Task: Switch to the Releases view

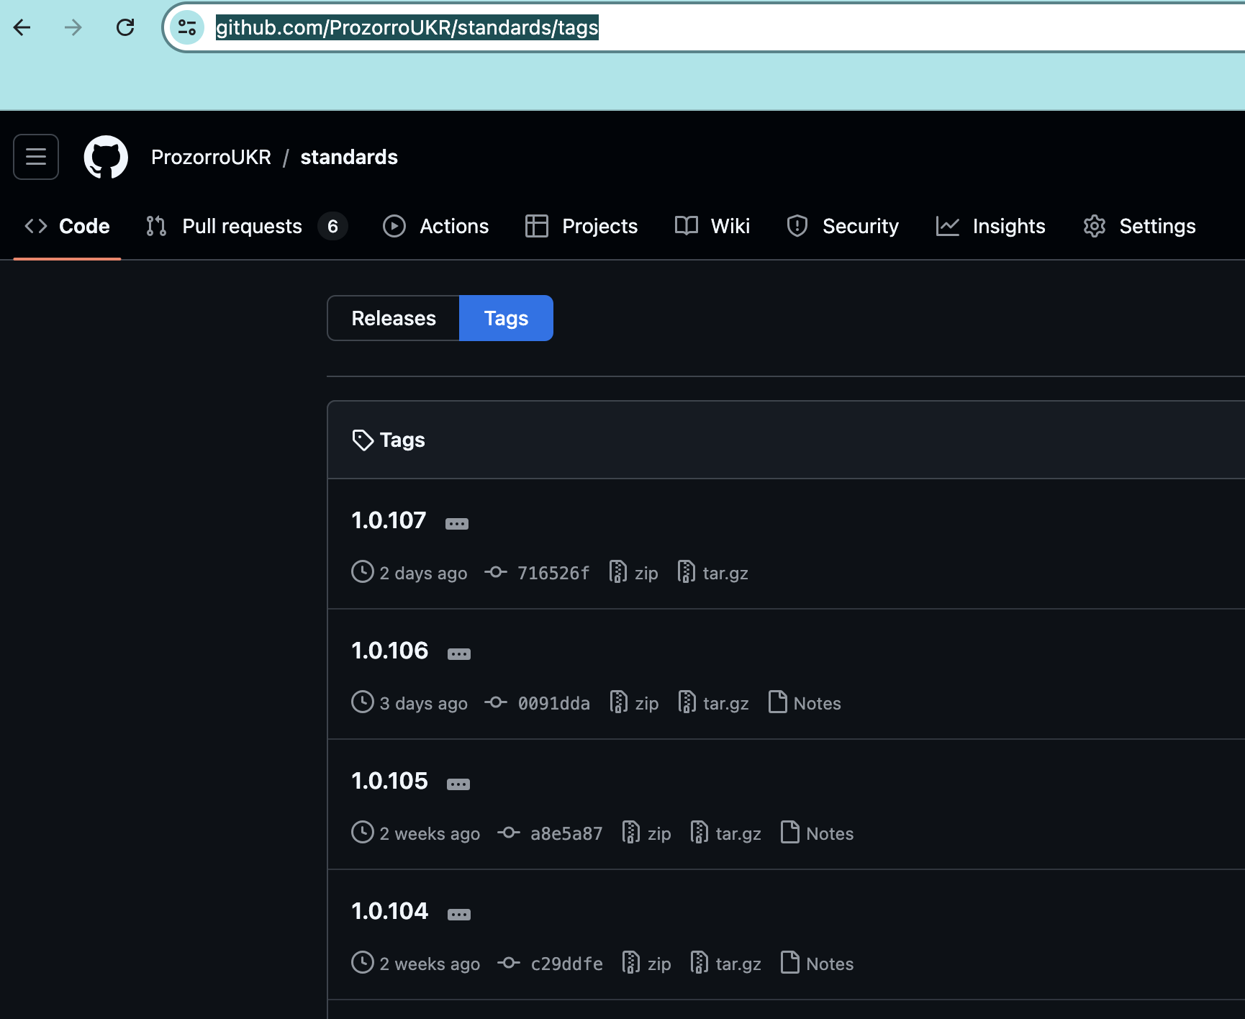Action: click(x=394, y=318)
